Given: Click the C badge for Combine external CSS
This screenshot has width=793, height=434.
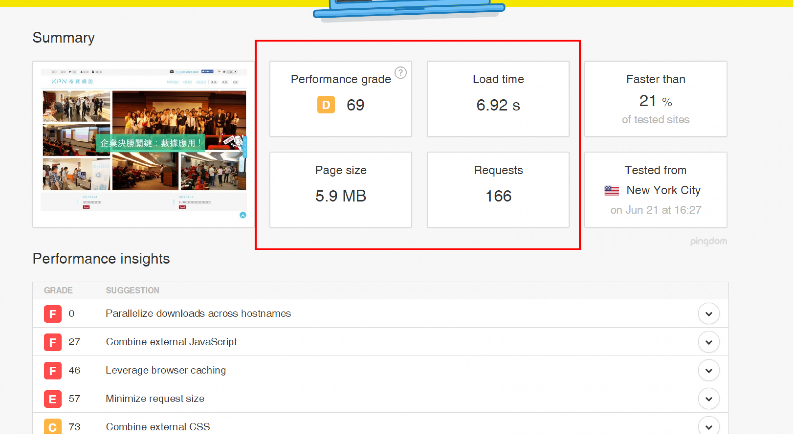Looking at the screenshot, I should coord(53,426).
